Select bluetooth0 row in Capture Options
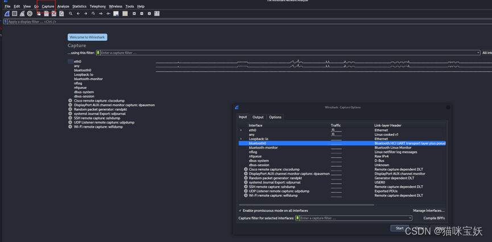 [342, 143]
